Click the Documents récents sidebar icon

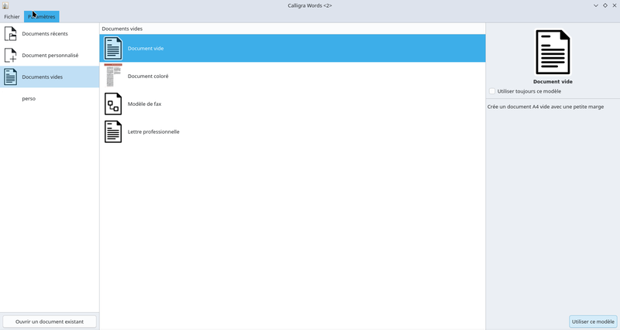coord(11,34)
